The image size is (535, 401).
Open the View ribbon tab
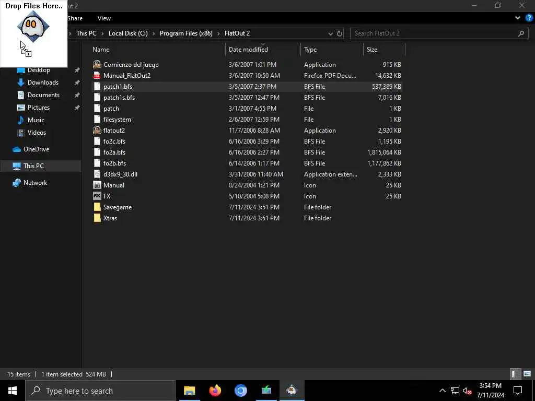[104, 18]
